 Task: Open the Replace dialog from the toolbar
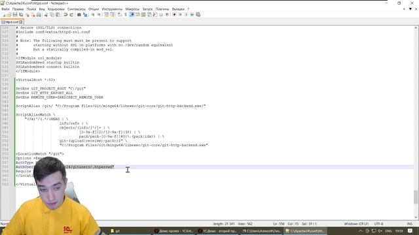tap(85, 14)
